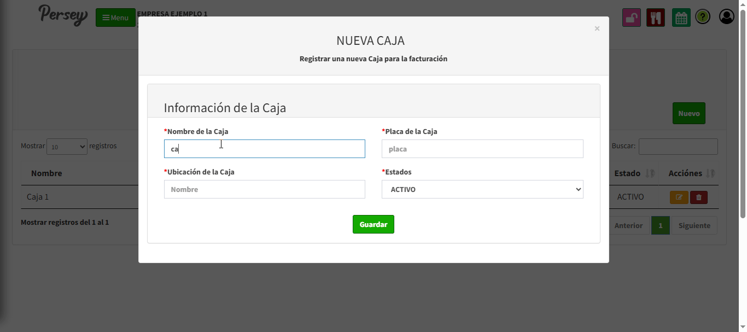
Task: Open the restaurant fork and knife icon
Action: point(655,18)
